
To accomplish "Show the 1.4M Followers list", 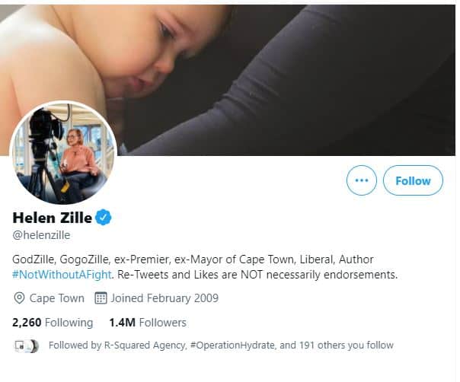I will coord(147,322).
